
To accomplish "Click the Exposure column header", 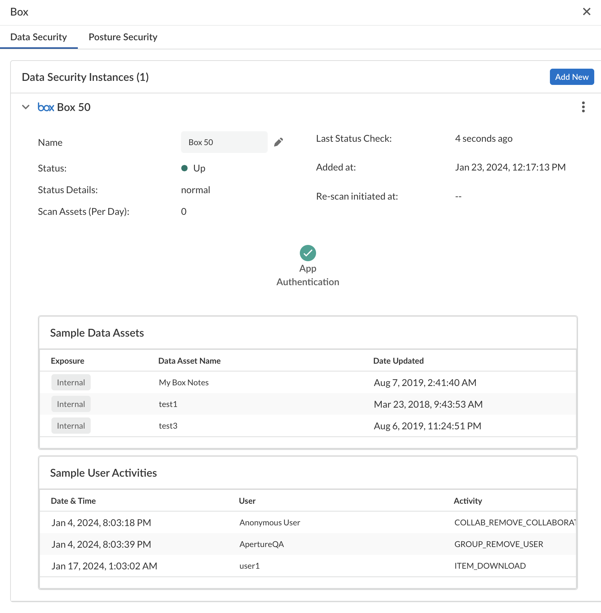I will (x=67, y=361).
